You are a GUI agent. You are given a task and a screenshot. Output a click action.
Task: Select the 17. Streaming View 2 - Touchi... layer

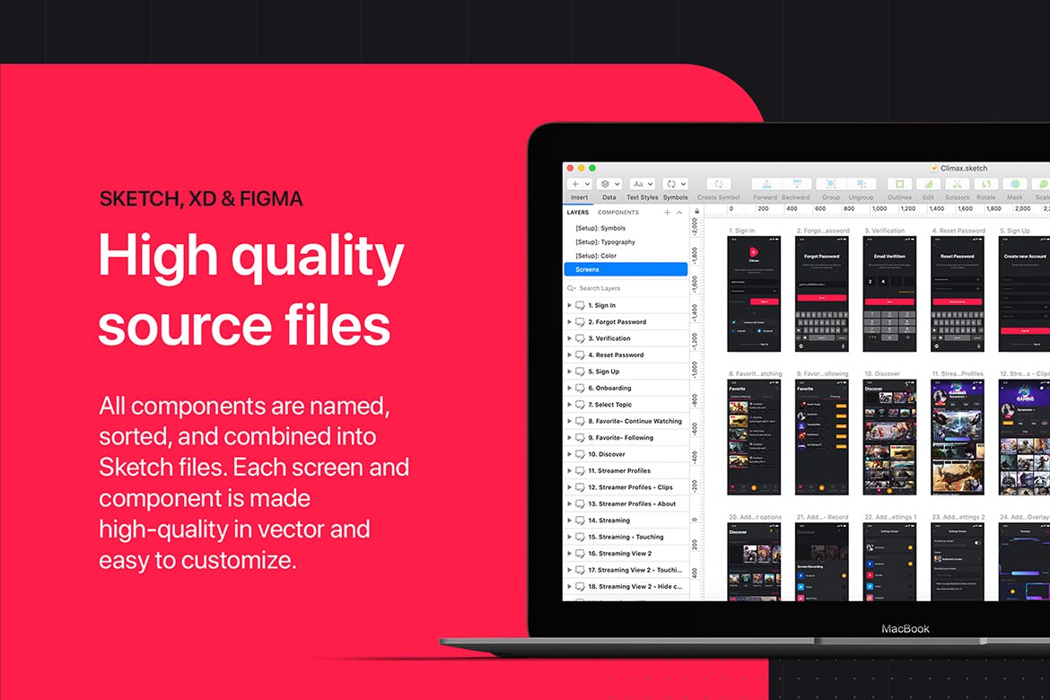tap(626, 570)
